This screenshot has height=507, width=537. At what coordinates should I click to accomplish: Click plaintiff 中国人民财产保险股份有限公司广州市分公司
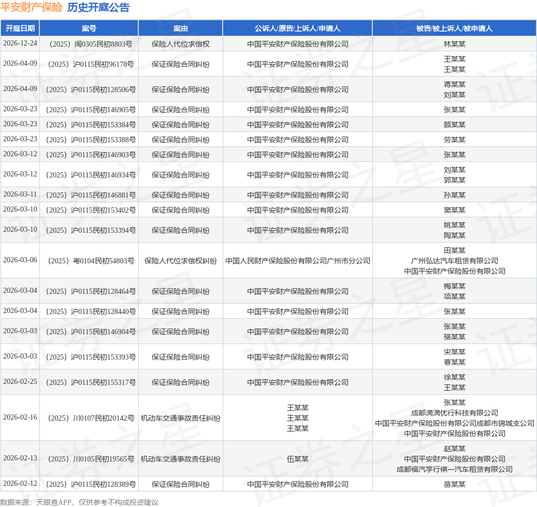[x=297, y=261]
